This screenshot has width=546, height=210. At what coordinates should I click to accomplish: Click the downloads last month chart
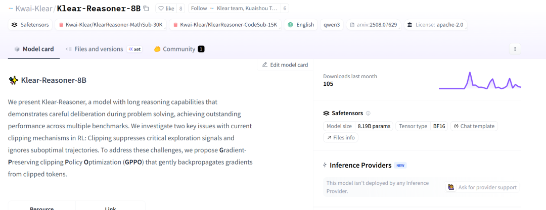pos(479,81)
